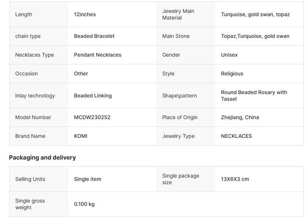The width and height of the screenshot is (307, 218).
Task: Select the '12inches' length value
Action: coord(85,14)
